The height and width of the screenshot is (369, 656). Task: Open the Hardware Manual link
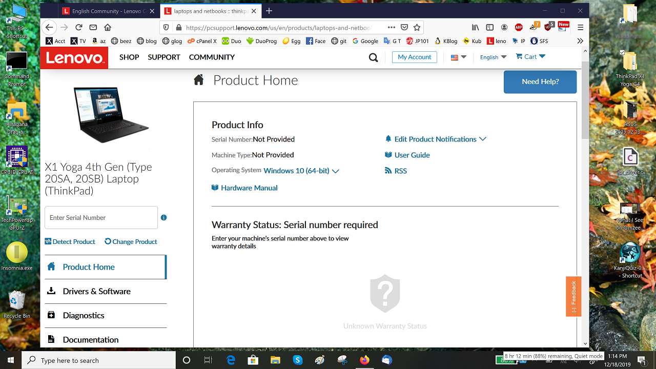244,188
